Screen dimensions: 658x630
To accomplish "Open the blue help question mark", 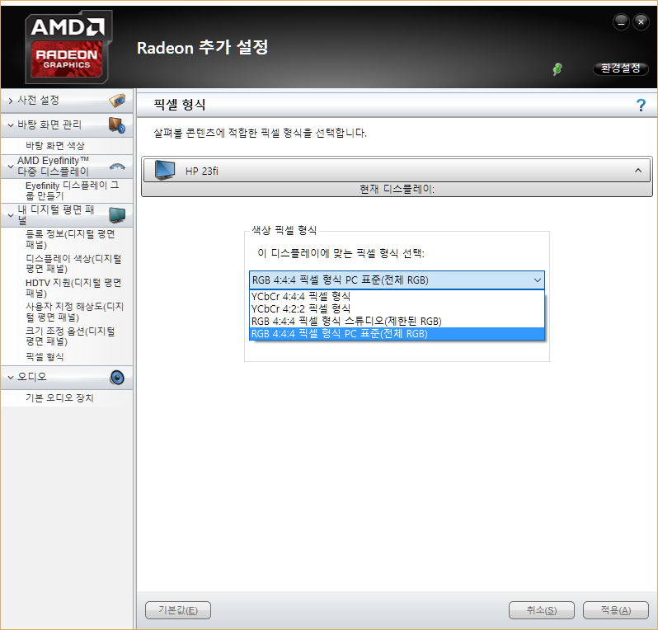I will [x=641, y=105].
